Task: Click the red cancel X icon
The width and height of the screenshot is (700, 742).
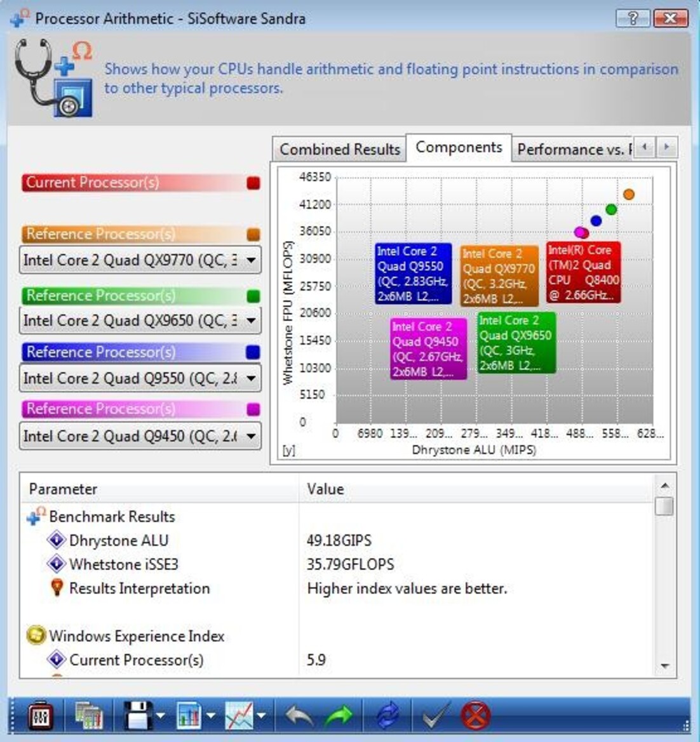Action: tap(475, 715)
